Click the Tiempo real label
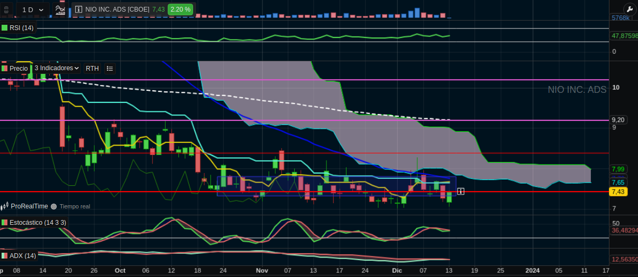 [75, 207]
